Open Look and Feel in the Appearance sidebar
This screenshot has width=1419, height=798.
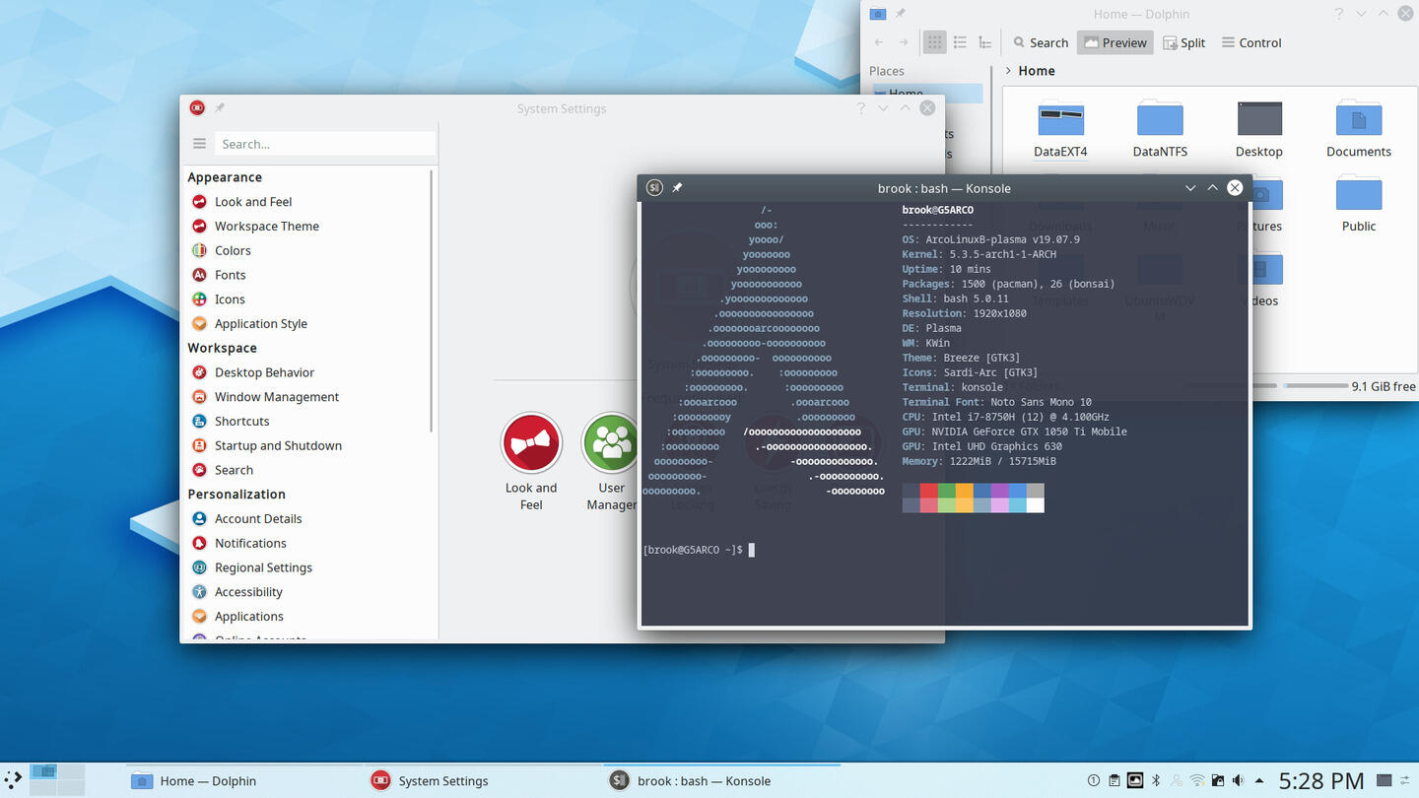[x=253, y=202]
